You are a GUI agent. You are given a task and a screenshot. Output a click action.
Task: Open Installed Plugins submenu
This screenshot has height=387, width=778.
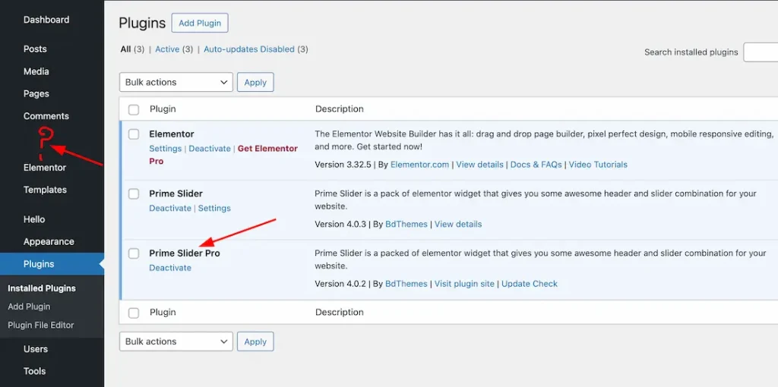coord(42,288)
